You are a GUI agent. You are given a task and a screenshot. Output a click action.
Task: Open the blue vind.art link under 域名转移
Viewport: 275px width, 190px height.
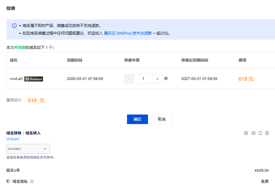[12, 139]
